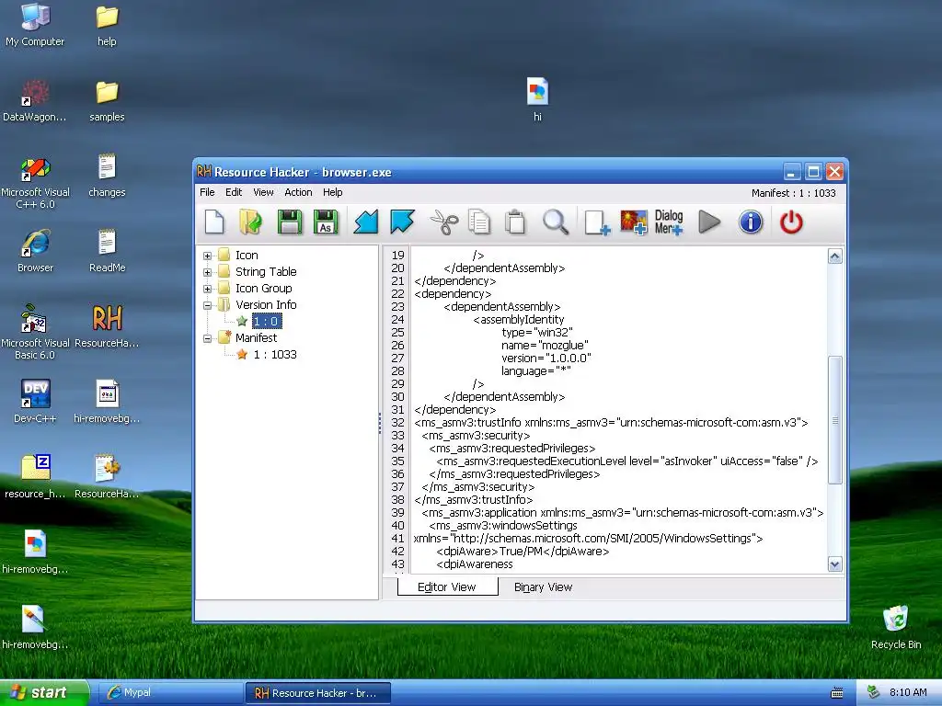942x706 pixels.
Task: Open Find with the magnifier icon
Action: 556,222
